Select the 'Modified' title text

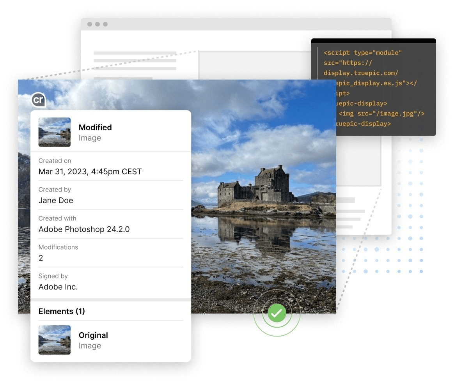coord(95,128)
